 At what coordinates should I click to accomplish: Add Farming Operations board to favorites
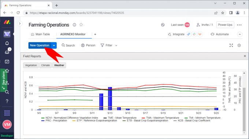click(81, 25)
